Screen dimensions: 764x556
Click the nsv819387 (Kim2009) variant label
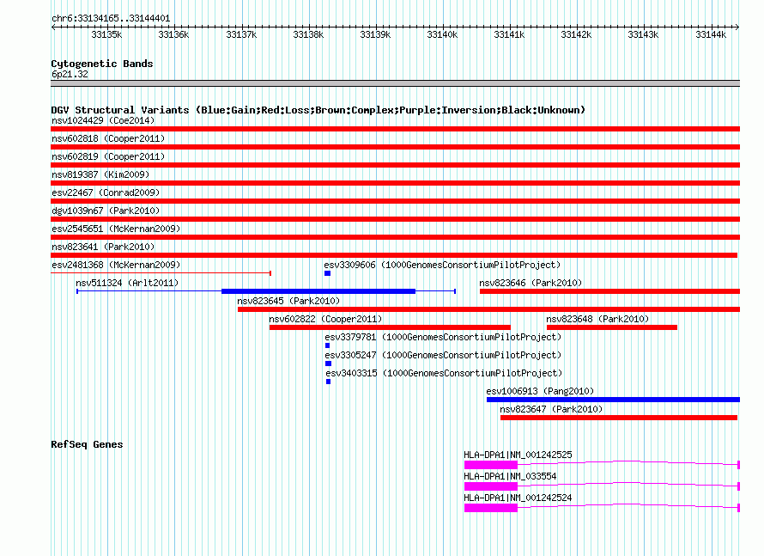tap(100, 174)
